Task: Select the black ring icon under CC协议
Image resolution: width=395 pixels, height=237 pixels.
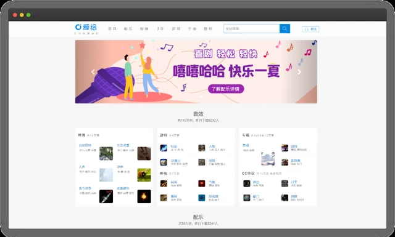Action: coord(247,183)
